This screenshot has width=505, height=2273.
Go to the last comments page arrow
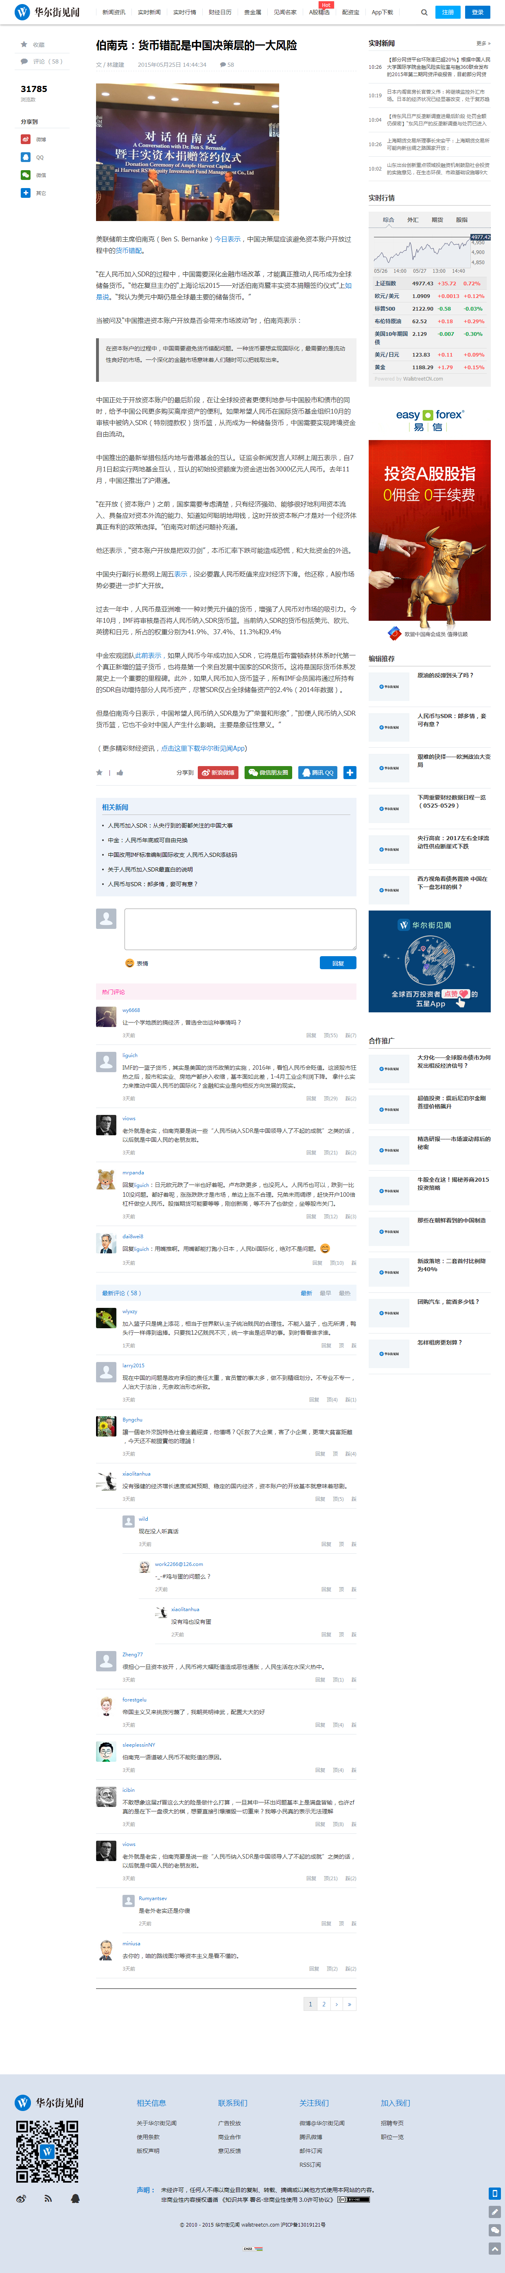350,2004
